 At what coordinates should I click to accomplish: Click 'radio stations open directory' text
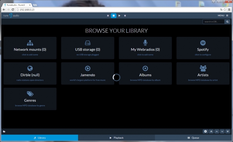[x=30, y=80]
